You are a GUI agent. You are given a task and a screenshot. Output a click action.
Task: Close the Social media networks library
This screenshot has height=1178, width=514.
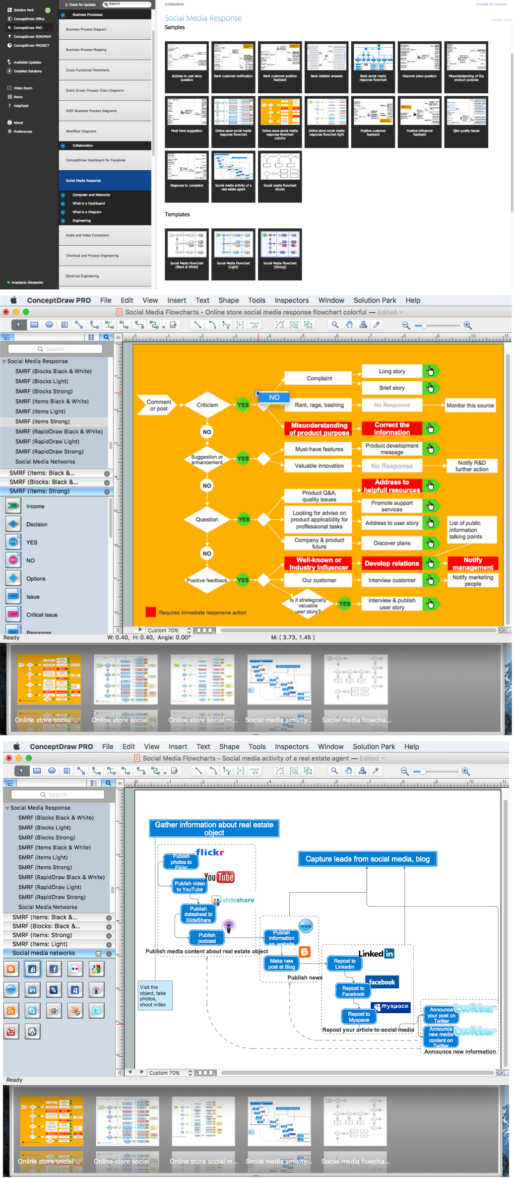point(109,954)
